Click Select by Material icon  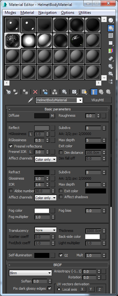click(x=111, y=74)
